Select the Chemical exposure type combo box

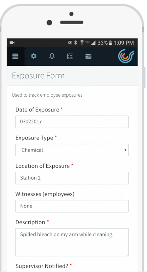point(72,150)
